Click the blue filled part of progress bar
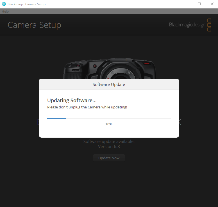The image size is (218, 207). 56,119
